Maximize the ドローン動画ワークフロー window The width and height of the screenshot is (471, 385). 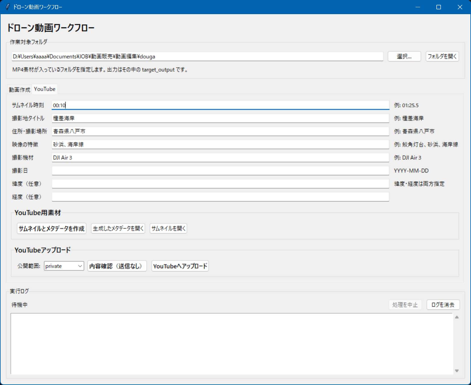[438, 7]
